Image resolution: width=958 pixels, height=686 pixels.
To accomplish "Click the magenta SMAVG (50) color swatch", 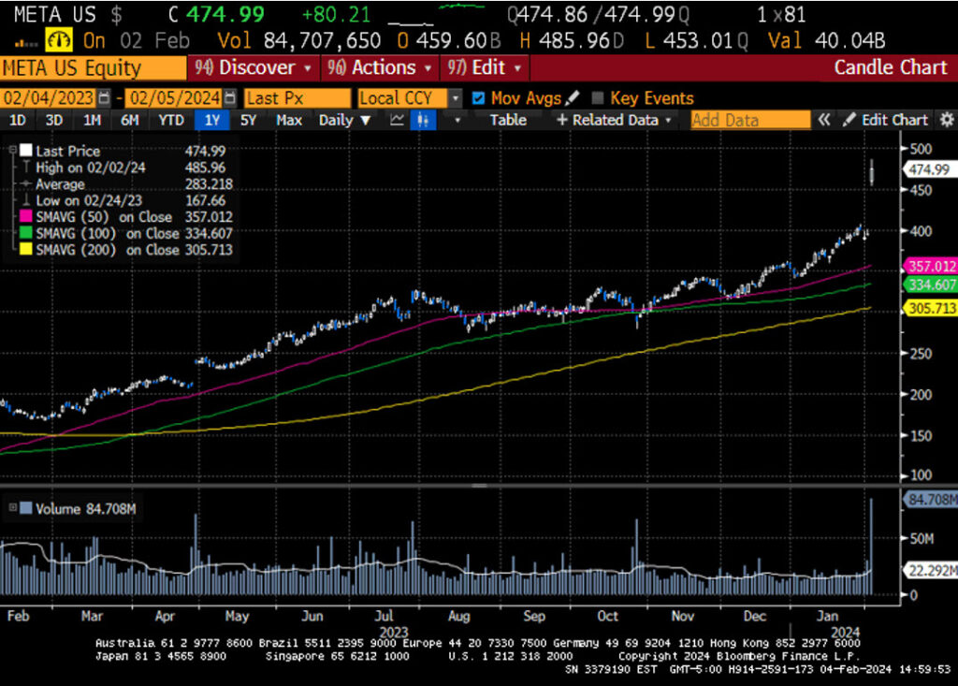I will tap(25, 217).
